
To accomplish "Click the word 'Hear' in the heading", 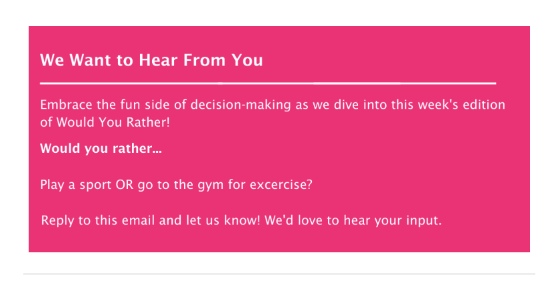I will pos(159,60).
